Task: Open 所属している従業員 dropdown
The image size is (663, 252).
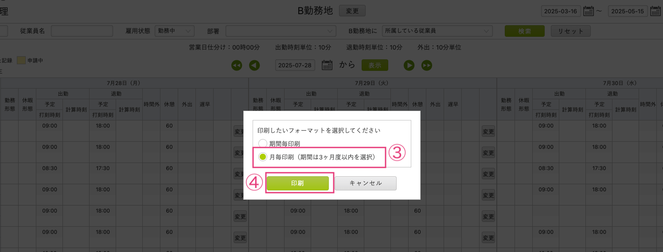Action: coord(437,31)
